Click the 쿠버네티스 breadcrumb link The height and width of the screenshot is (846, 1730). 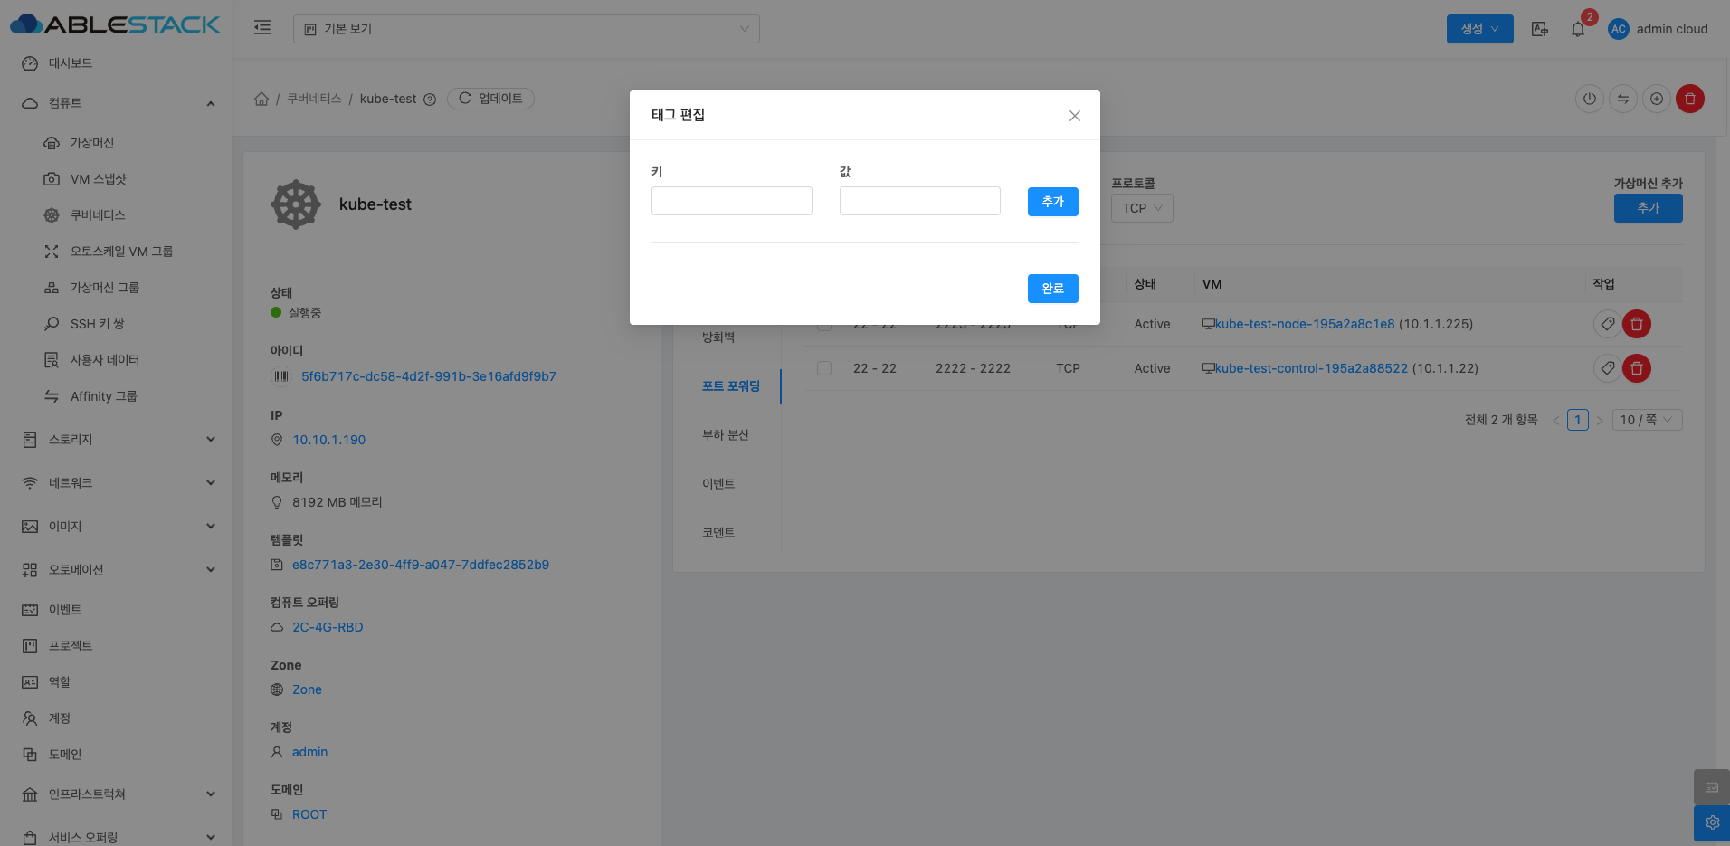coord(314,99)
